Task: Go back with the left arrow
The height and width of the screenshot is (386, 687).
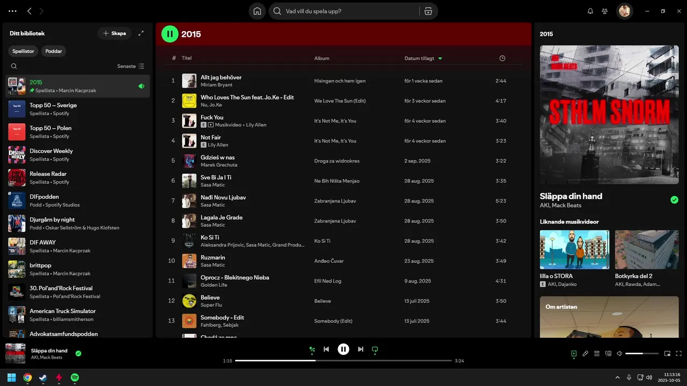Action: [30, 11]
